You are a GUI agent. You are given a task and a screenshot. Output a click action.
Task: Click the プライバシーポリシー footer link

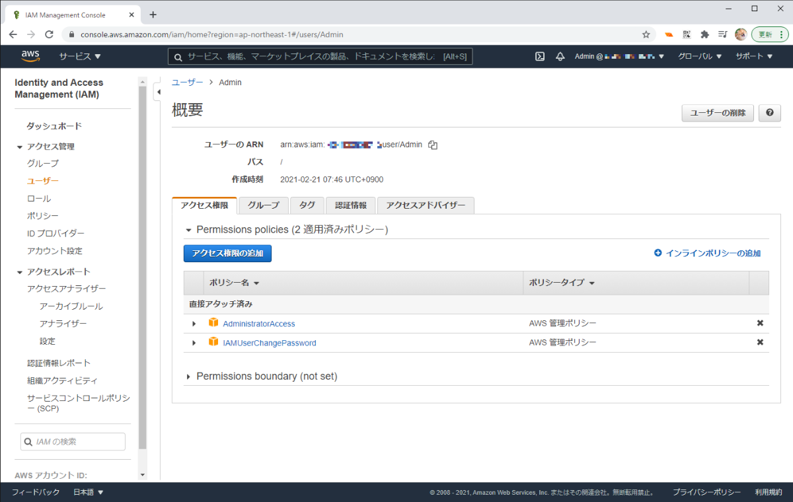pyautogui.click(x=706, y=492)
